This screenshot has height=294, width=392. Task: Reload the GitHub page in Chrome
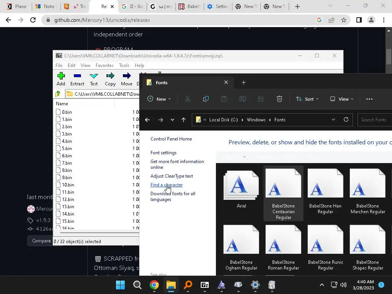(x=33, y=20)
